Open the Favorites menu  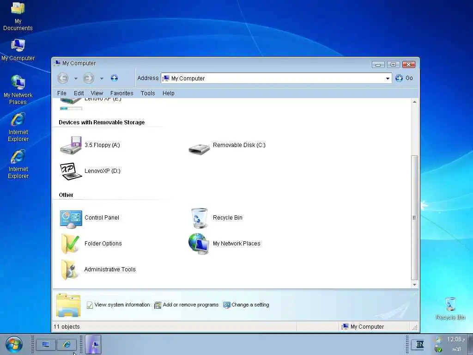pos(121,93)
